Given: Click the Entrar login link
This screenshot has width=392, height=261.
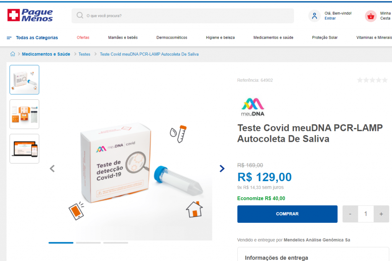Looking at the screenshot, I should coord(330,18).
